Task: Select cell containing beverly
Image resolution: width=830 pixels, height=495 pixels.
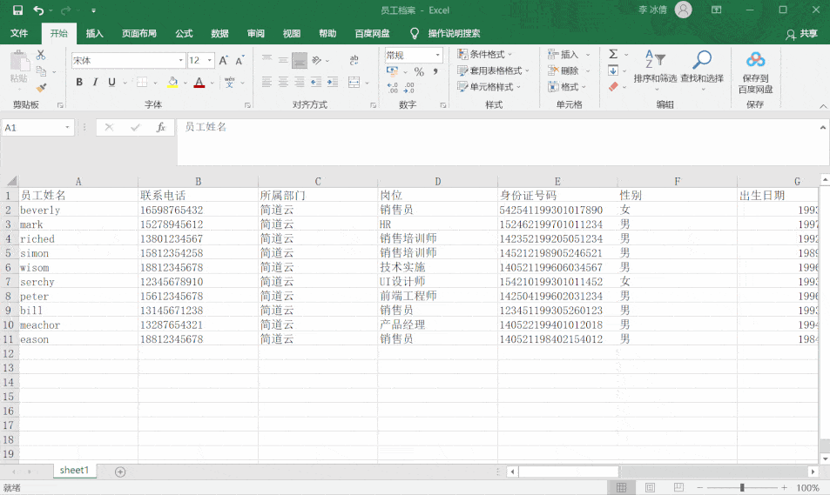Action: [78, 210]
